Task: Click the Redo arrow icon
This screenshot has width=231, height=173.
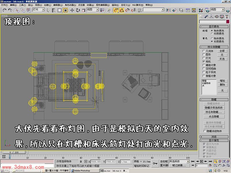Action: point(10,10)
